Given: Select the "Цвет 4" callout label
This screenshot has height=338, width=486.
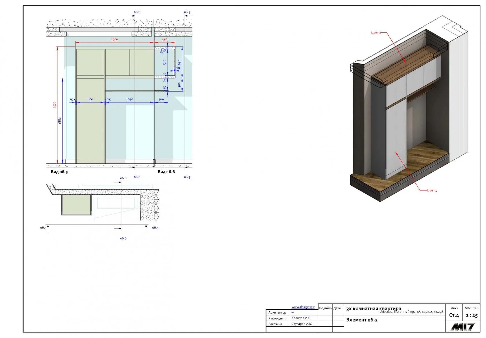Looking at the screenshot, I should 432,191.
